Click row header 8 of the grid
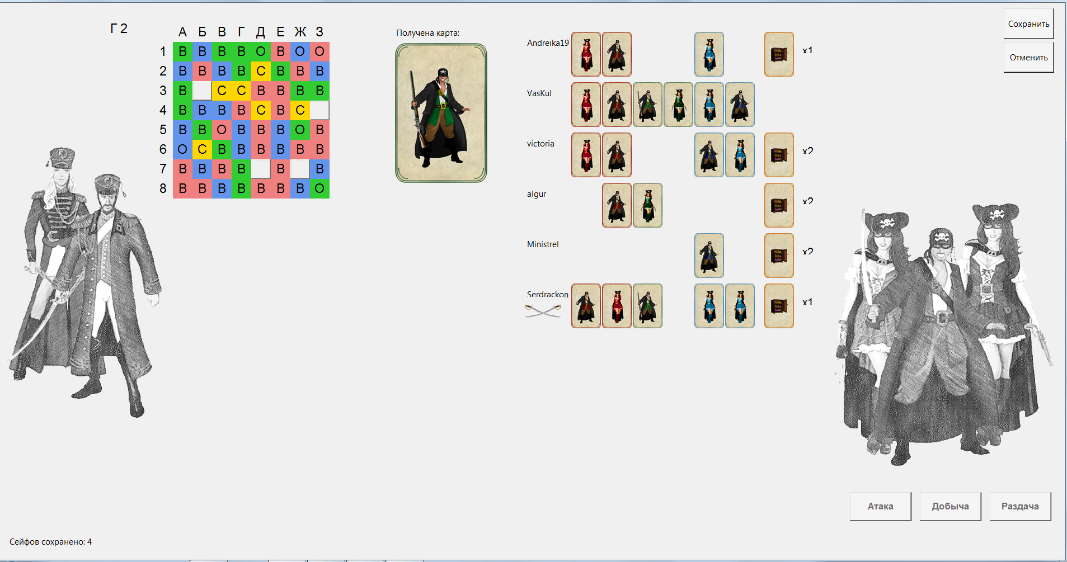The image size is (1067, 562). (x=163, y=188)
